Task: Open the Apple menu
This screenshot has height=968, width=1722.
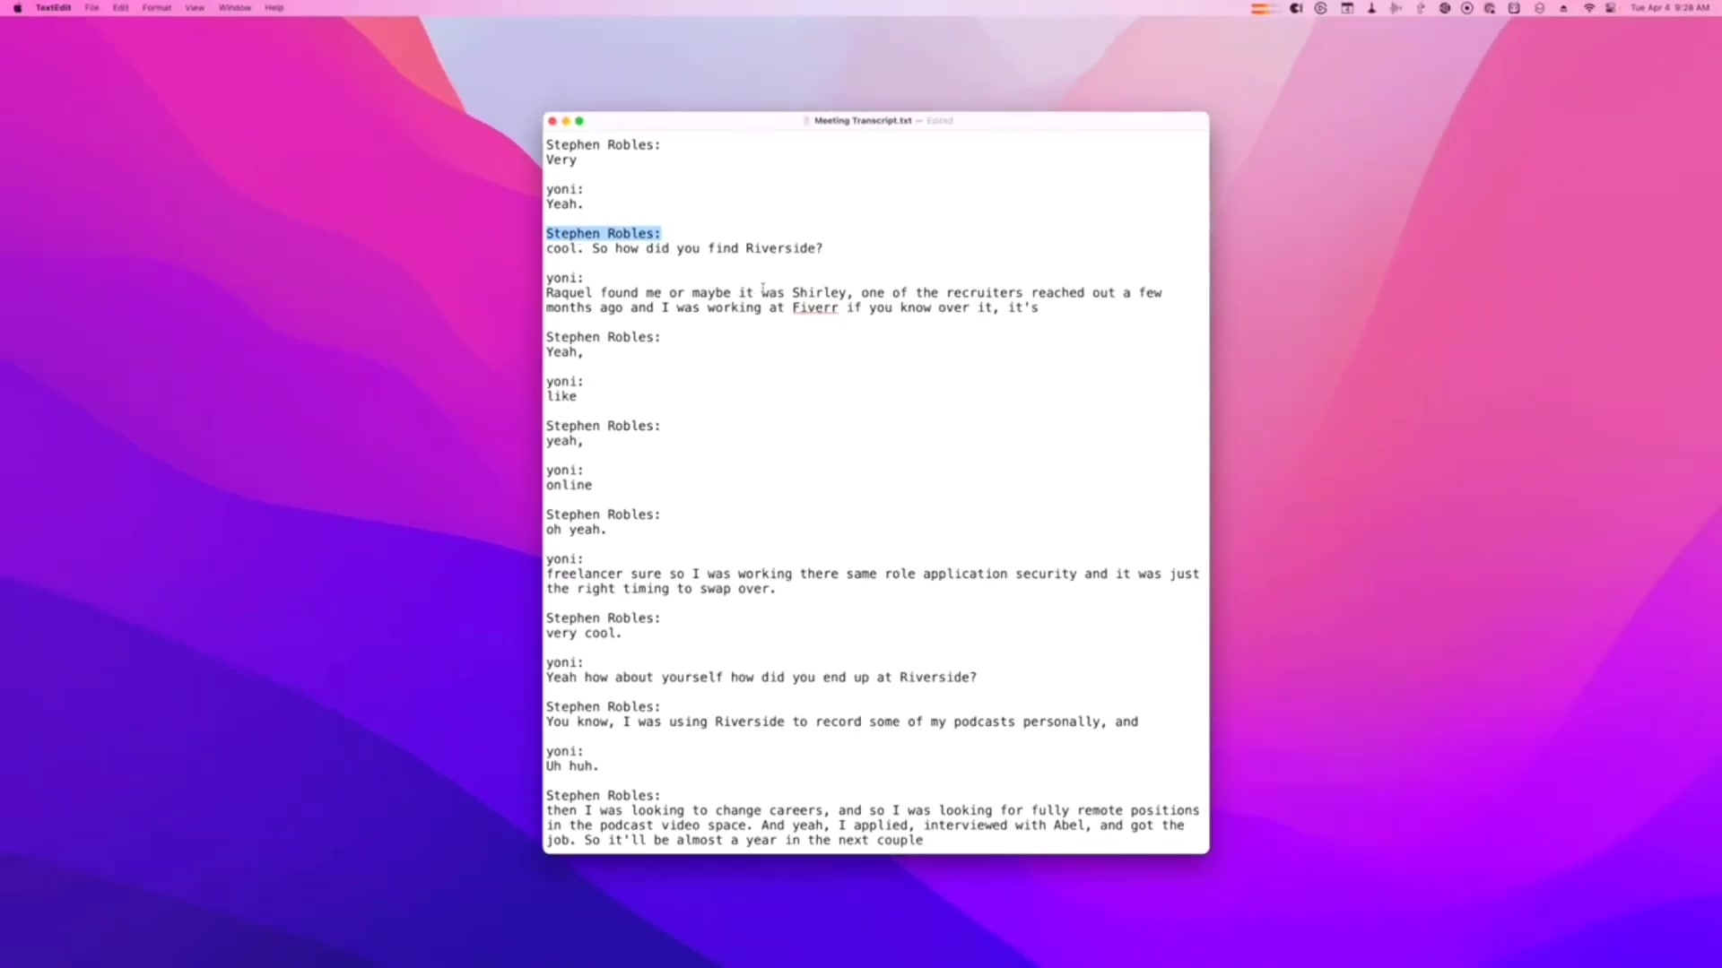Action: [x=18, y=8]
